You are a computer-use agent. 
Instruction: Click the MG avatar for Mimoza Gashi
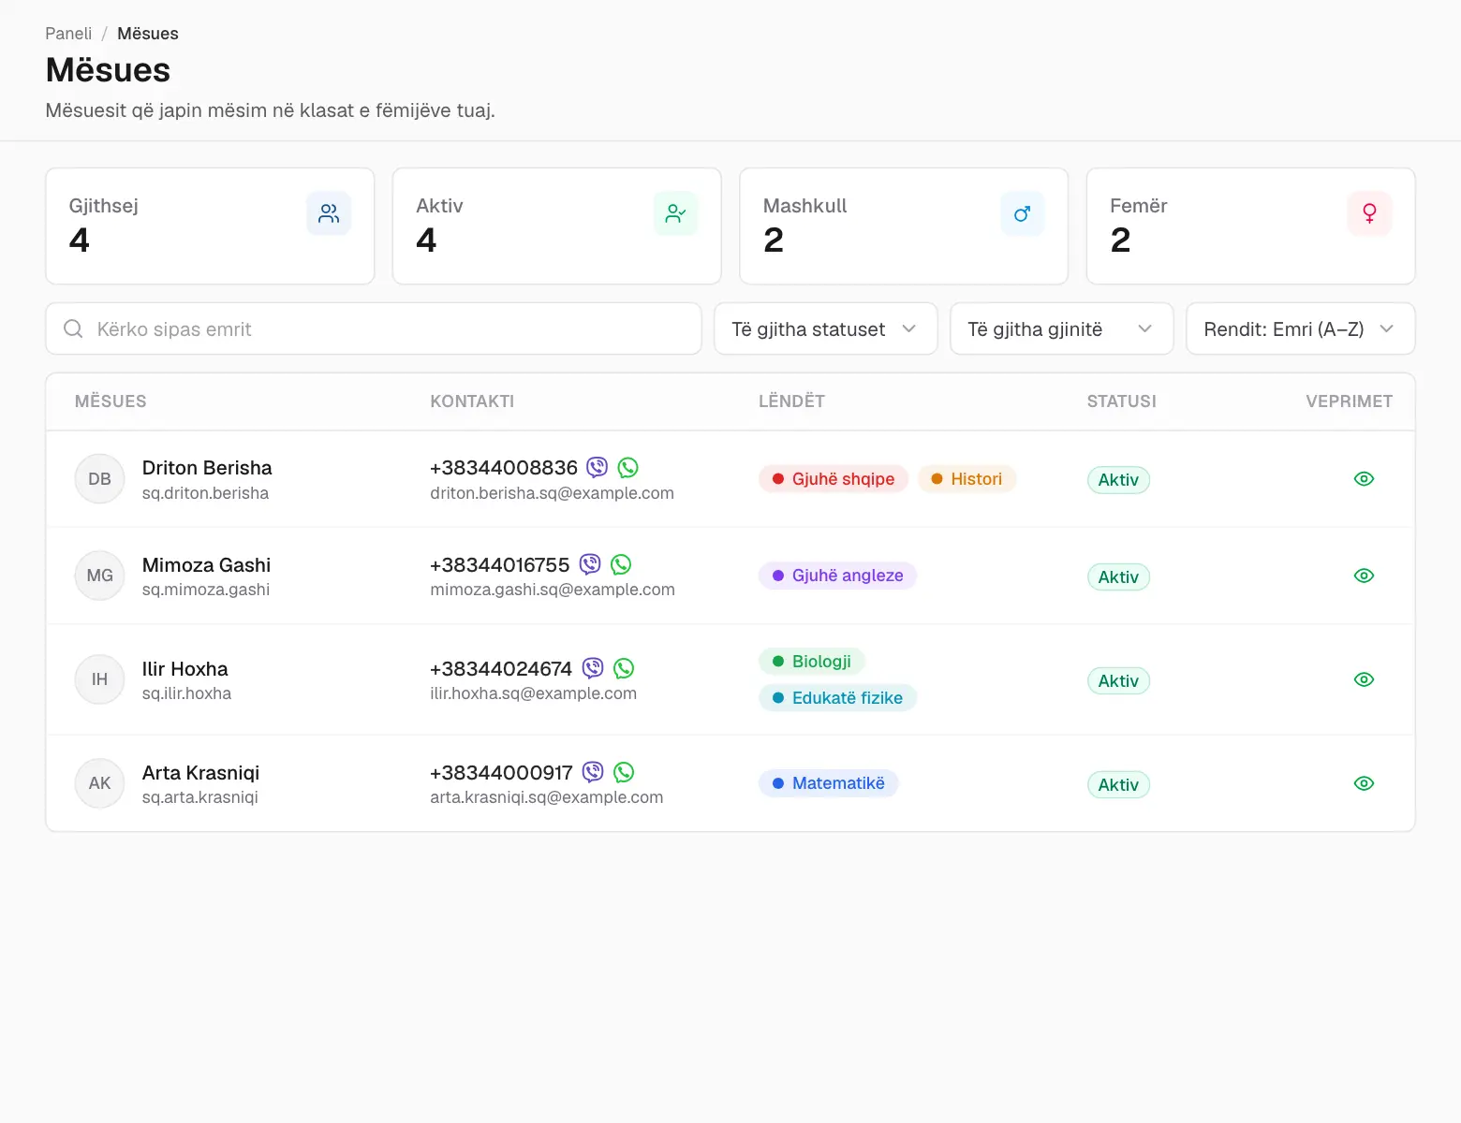point(99,576)
